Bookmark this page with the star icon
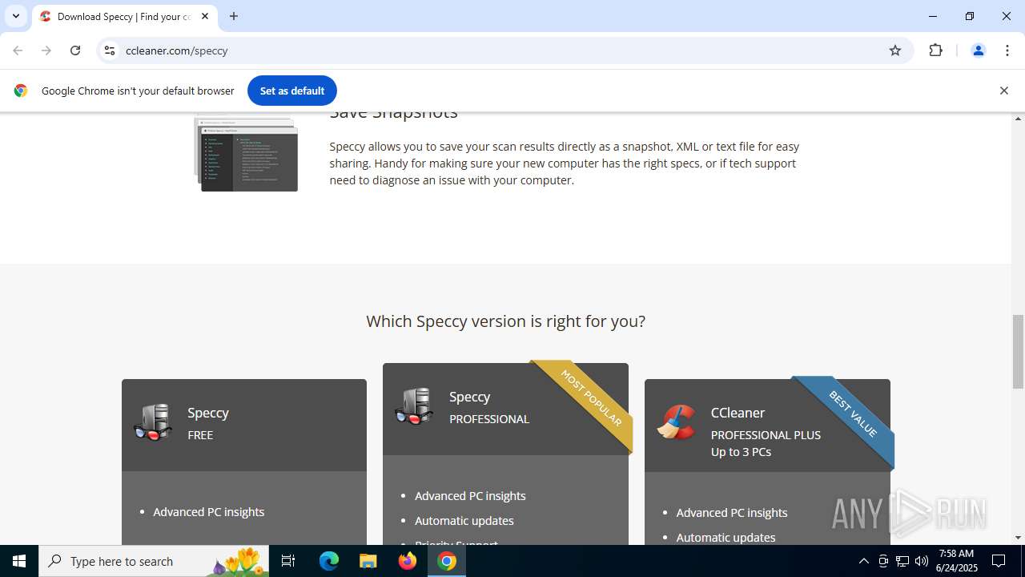This screenshot has height=577, width=1025. coord(895,50)
